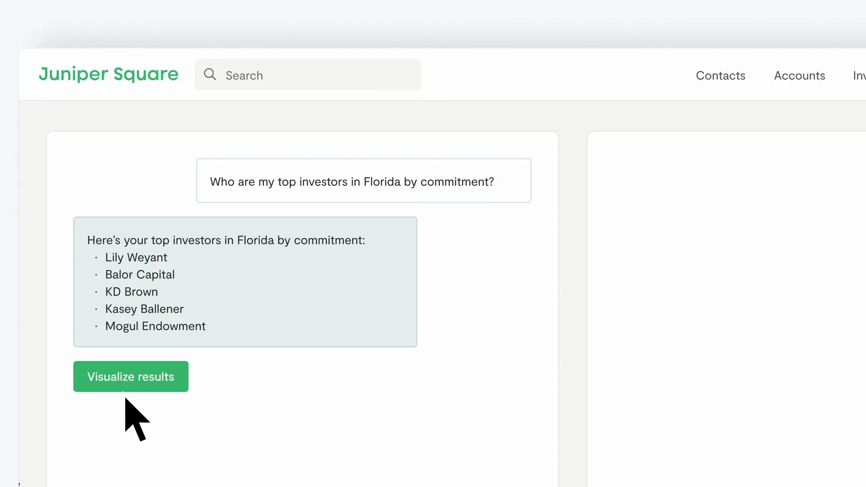Focus the Search input field
This screenshot has width=866, height=487.
click(x=308, y=74)
